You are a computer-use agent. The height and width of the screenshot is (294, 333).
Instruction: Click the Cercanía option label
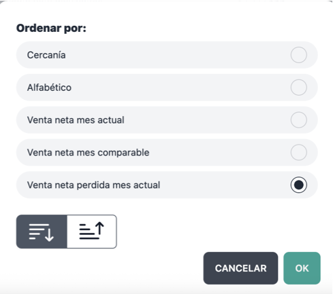click(46, 55)
